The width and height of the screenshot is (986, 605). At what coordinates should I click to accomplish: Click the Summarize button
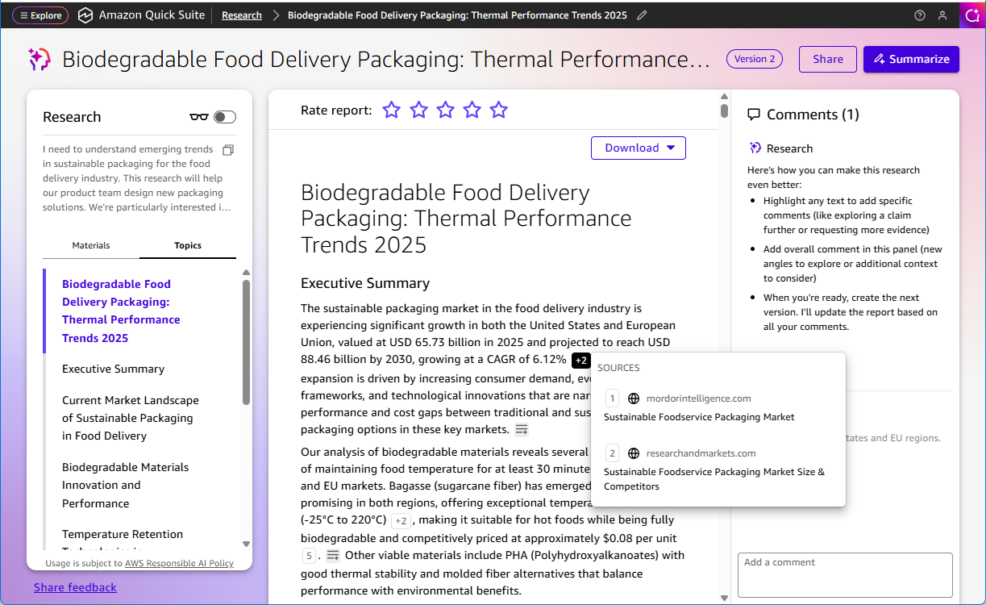click(911, 59)
